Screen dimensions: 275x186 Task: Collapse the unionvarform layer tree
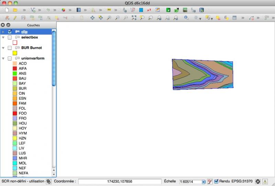3,58
